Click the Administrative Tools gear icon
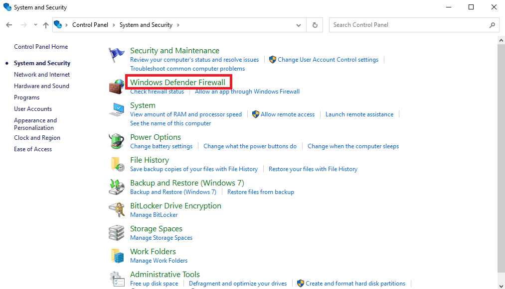505x289 pixels. 117,279
